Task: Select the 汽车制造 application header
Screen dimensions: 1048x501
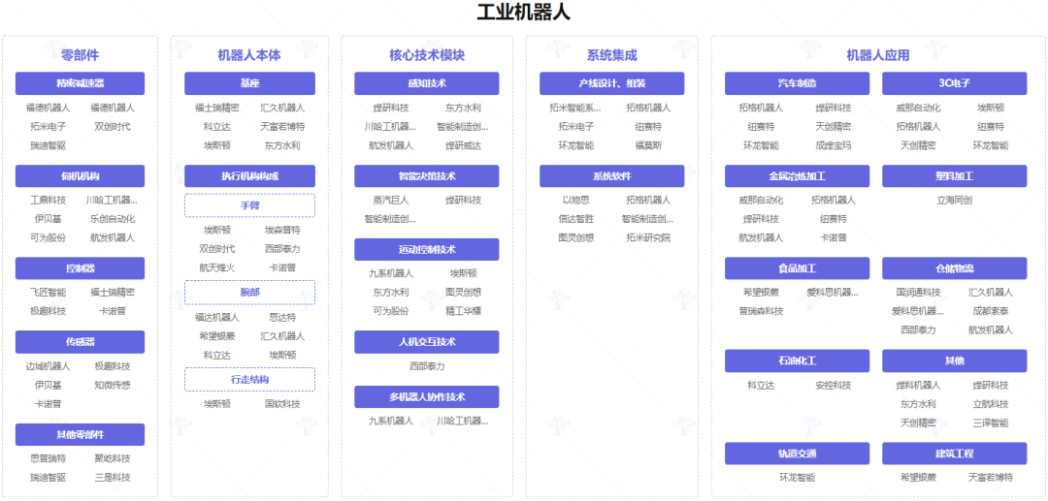Action: click(797, 83)
